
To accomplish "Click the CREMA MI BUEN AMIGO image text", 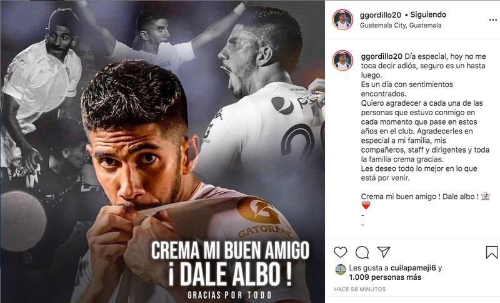I will (230, 250).
